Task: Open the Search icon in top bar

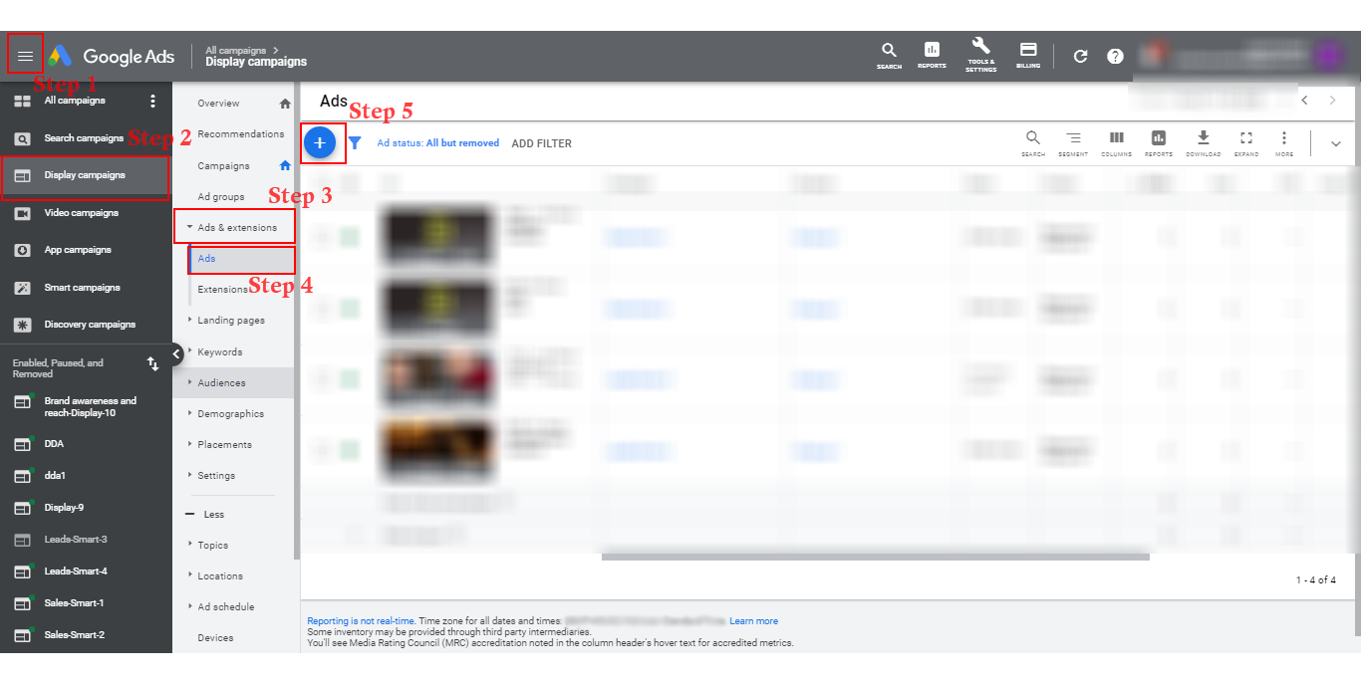Action: click(x=889, y=56)
